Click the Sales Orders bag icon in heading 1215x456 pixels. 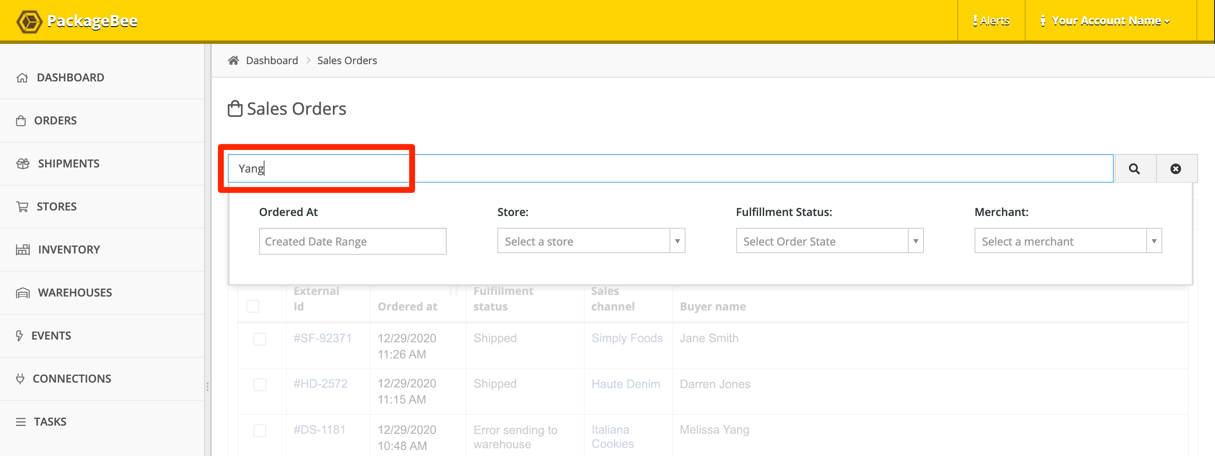point(235,108)
